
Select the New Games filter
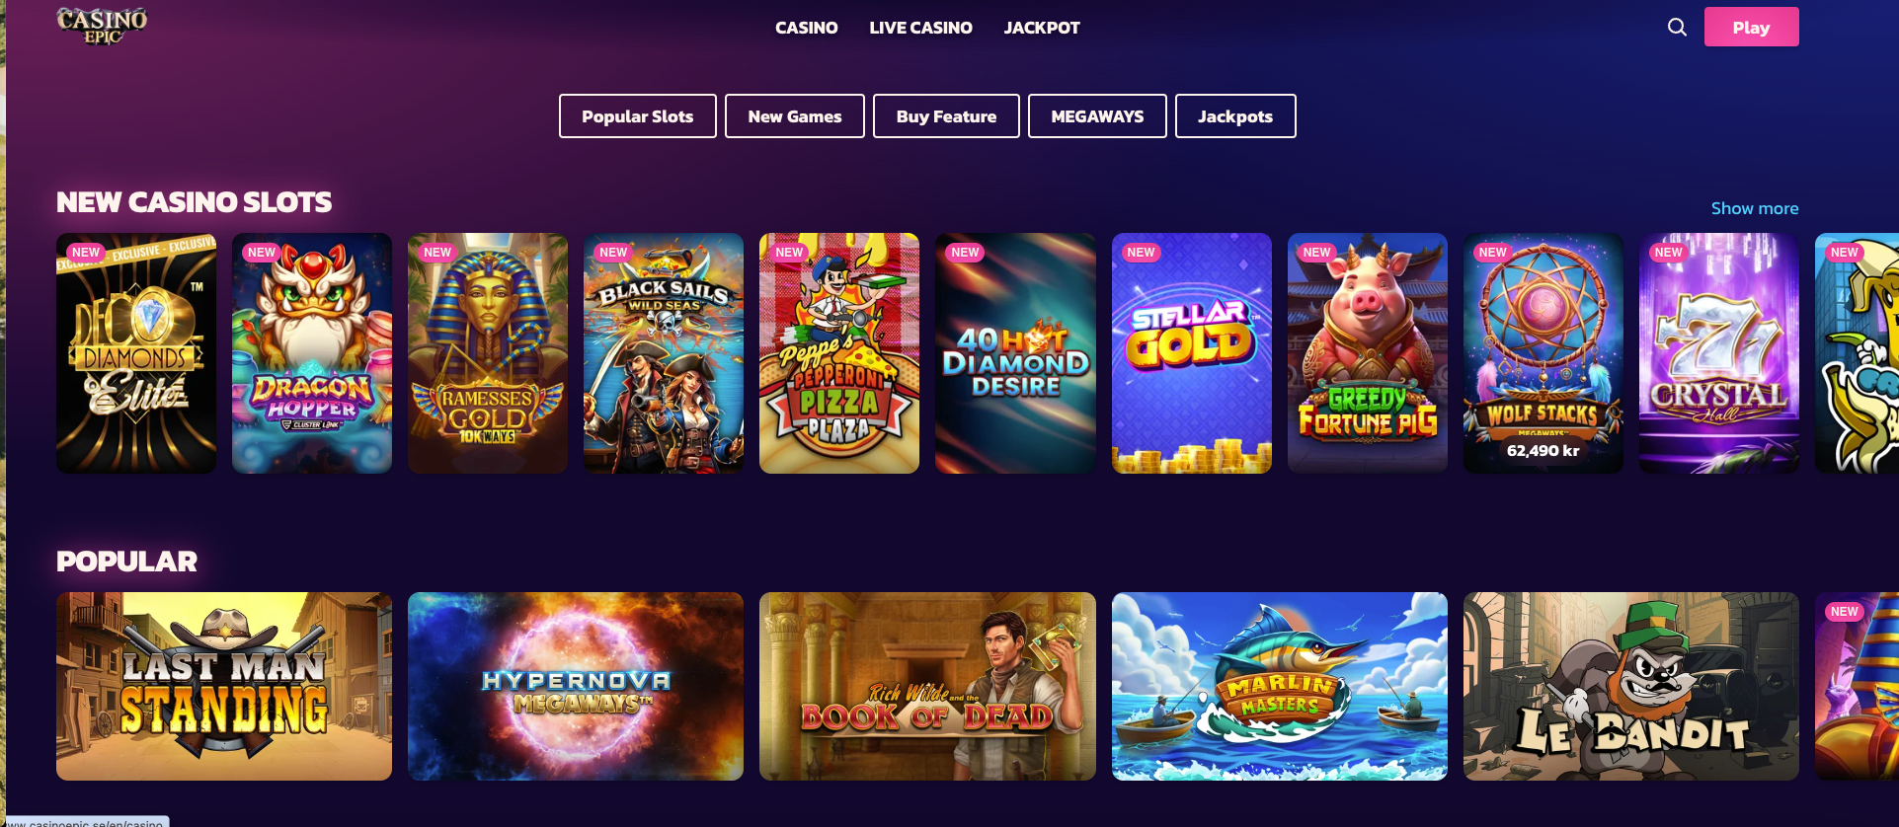(x=795, y=116)
